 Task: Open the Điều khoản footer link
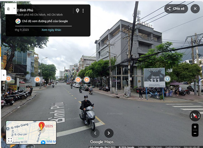click(156, 147)
